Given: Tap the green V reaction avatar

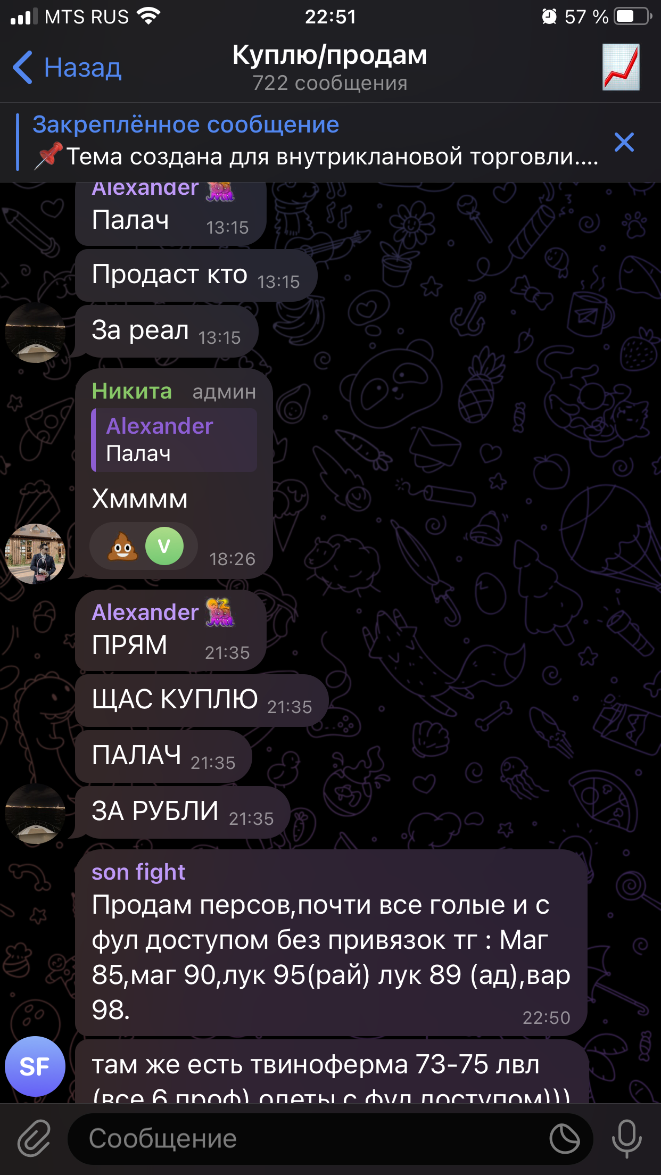Looking at the screenshot, I should click(x=164, y=546).
